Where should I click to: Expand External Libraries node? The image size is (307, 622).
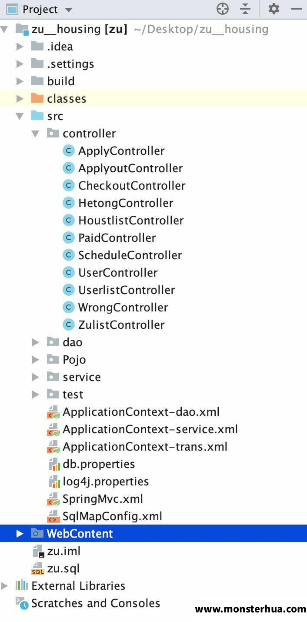point(4,586)
